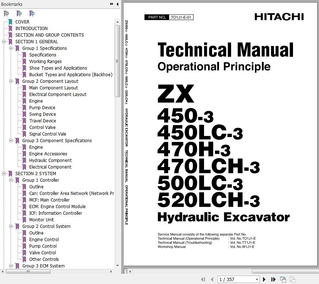Open the Engine Accessories bookmark
319x284 pixels.
(48, 154)
